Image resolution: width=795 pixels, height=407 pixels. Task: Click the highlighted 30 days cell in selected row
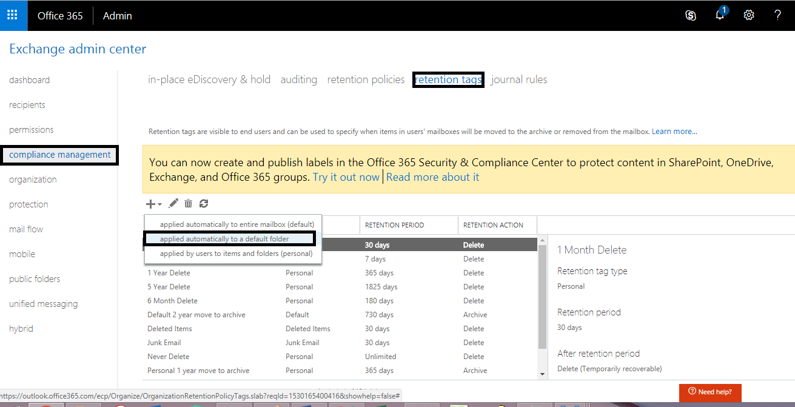[x=377, y=245]
